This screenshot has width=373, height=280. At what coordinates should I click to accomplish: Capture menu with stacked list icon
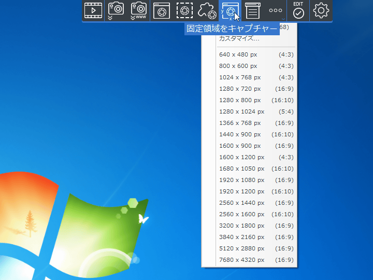[253, 10]
